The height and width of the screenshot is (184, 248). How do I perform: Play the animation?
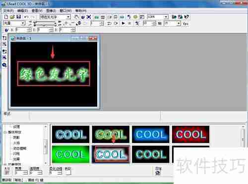click(x=123, y=23)
